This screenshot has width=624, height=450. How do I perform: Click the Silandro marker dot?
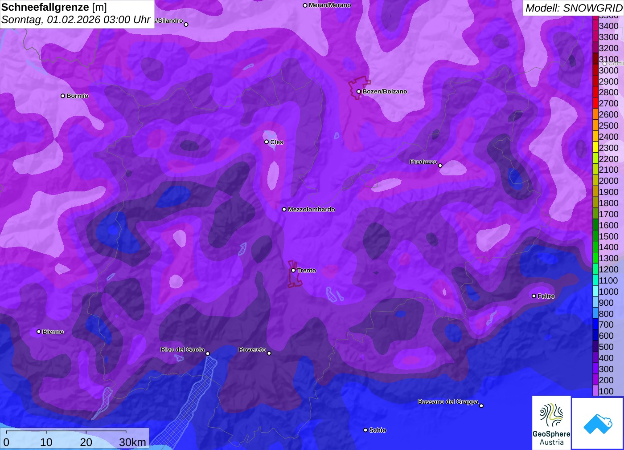pyautogui.click(x=186, y=24)
